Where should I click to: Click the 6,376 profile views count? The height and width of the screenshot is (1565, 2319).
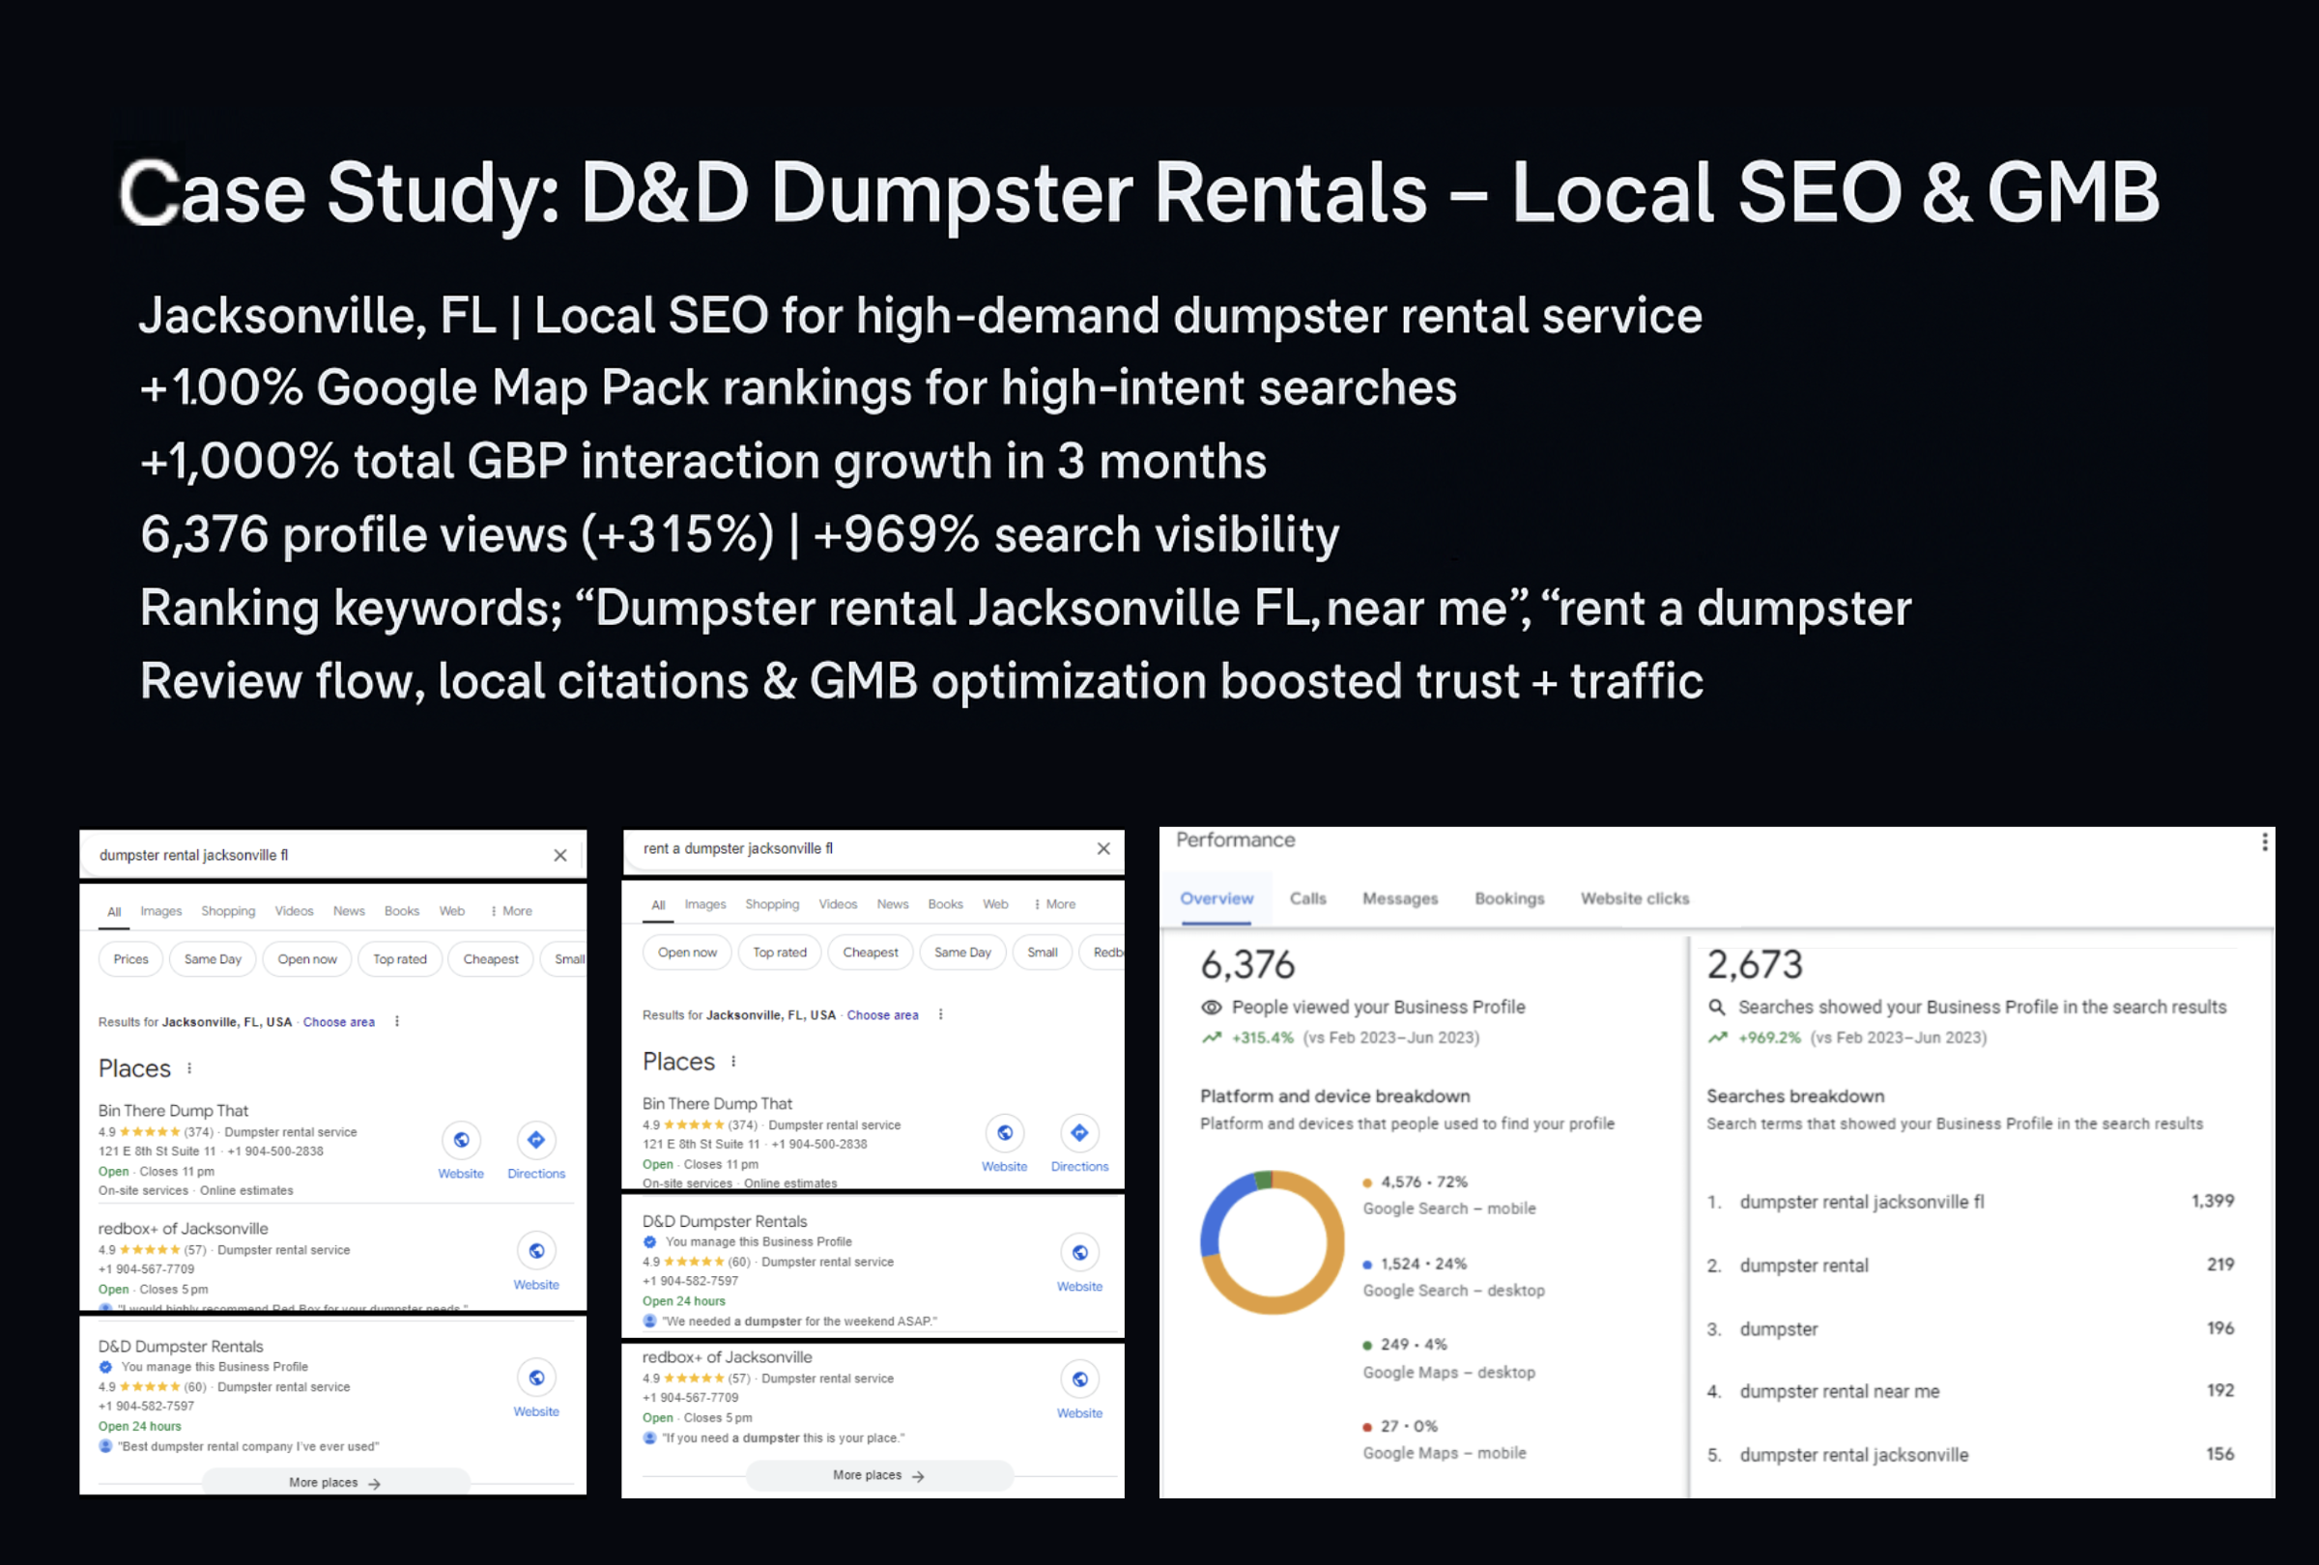1248,963
